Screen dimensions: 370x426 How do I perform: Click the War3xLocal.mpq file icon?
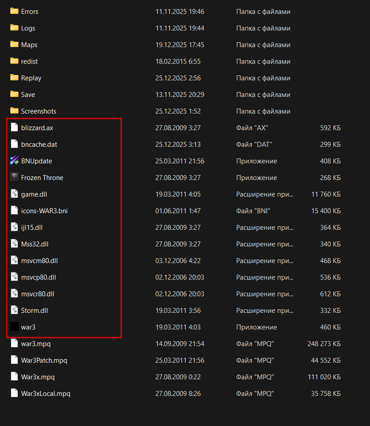[x=14, y=393]
